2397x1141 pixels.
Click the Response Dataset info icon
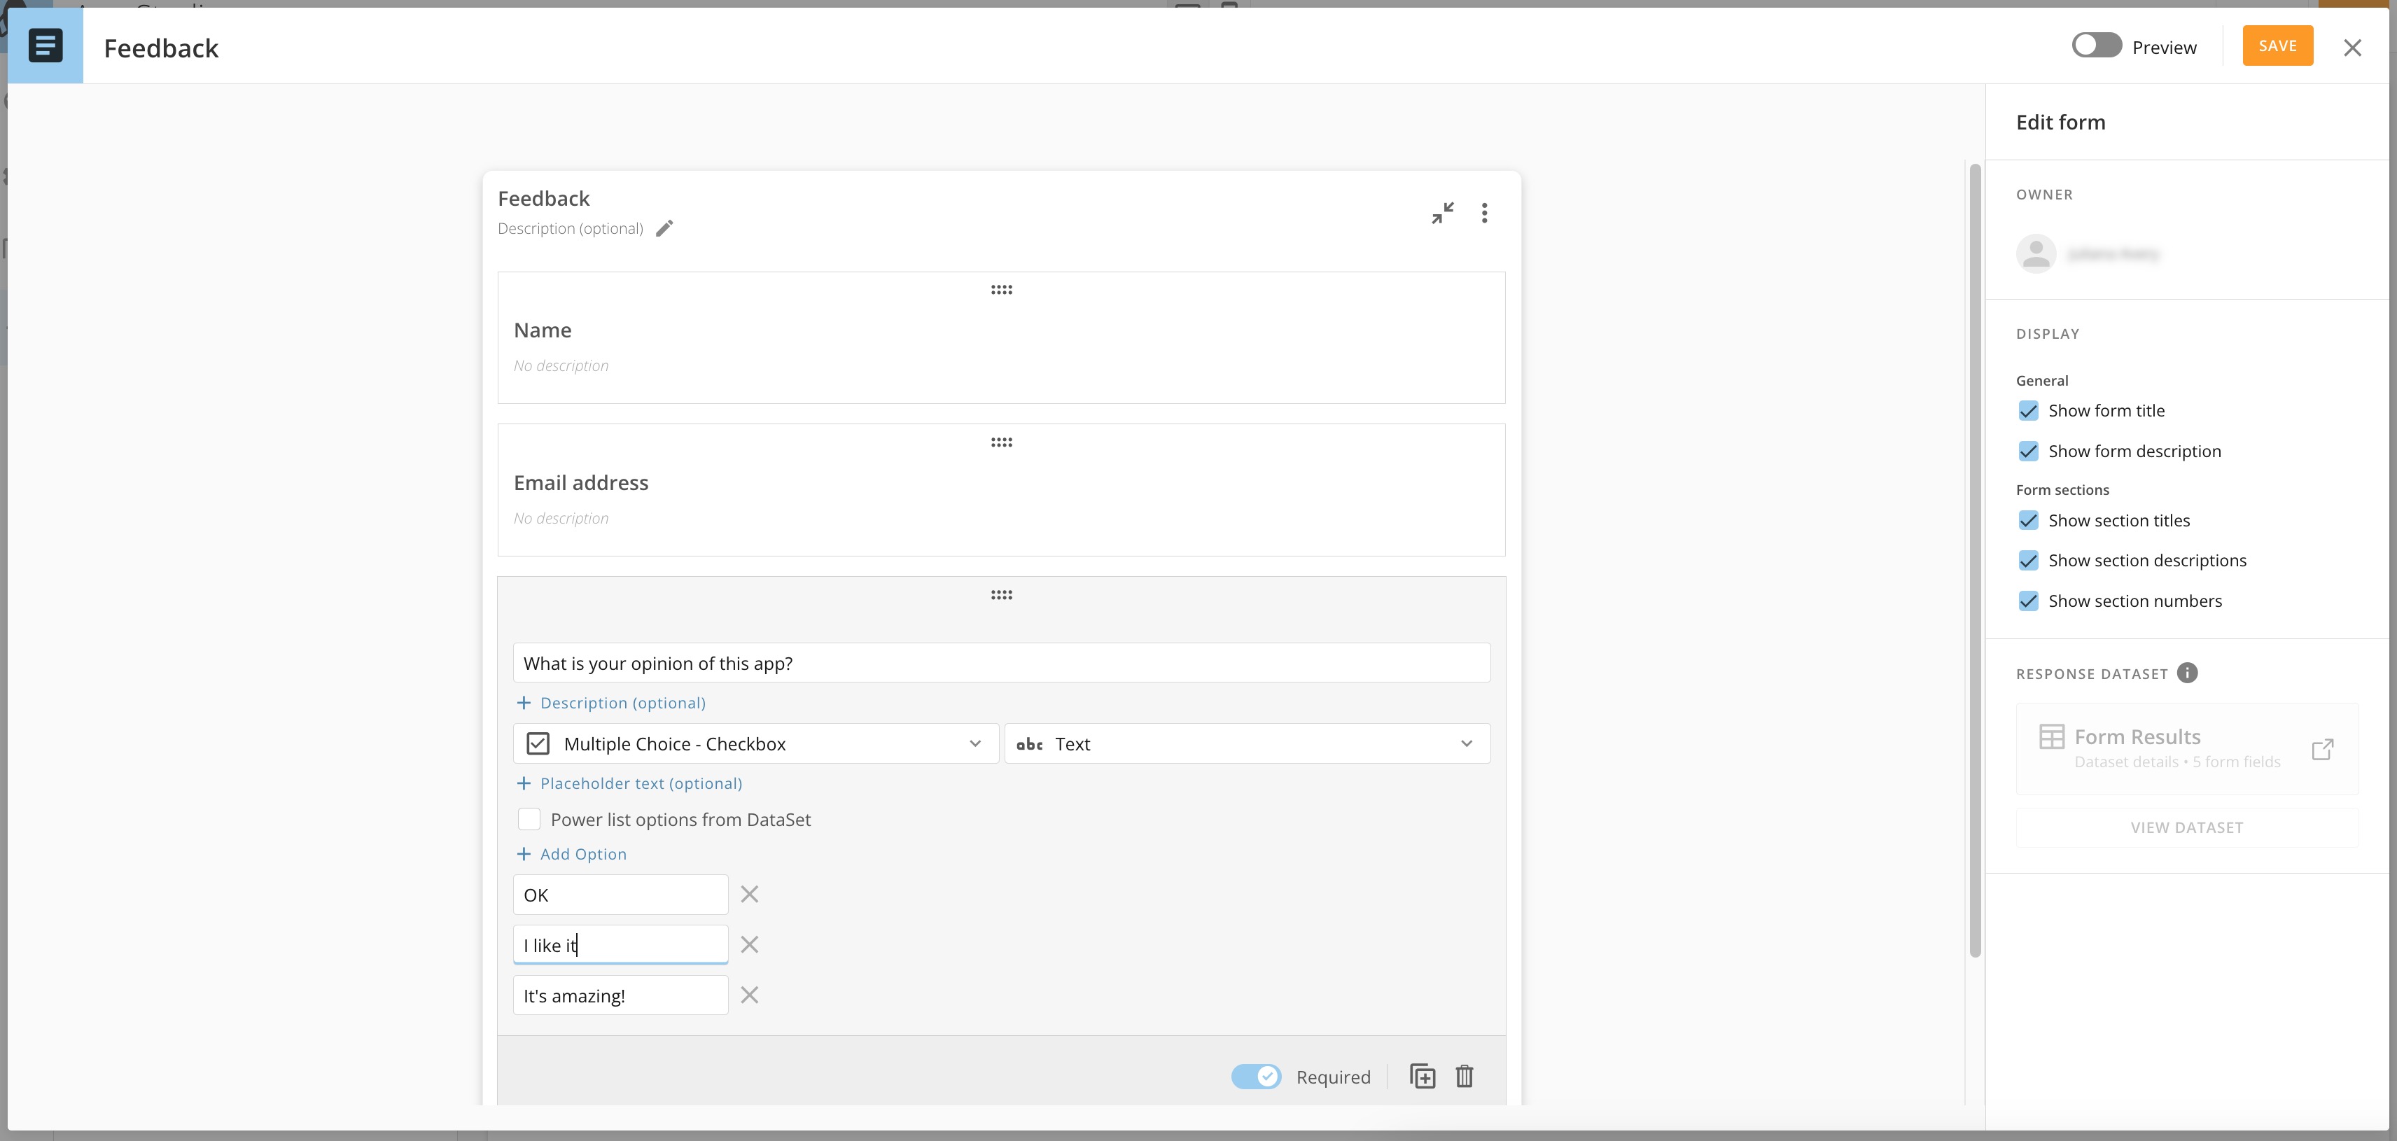tap(2188, 673)
